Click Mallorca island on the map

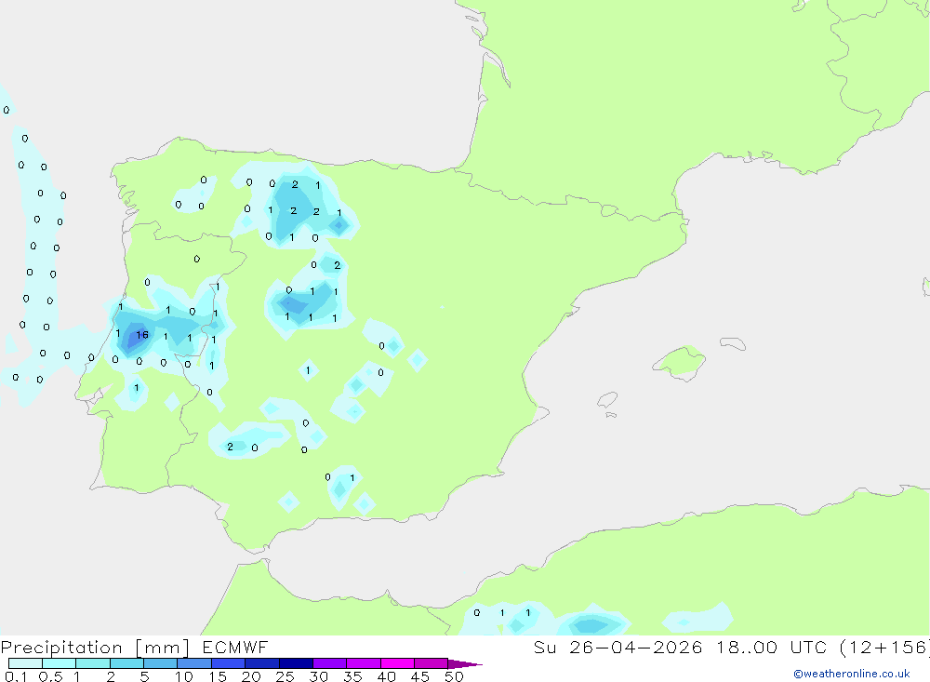tap(680, 362)
